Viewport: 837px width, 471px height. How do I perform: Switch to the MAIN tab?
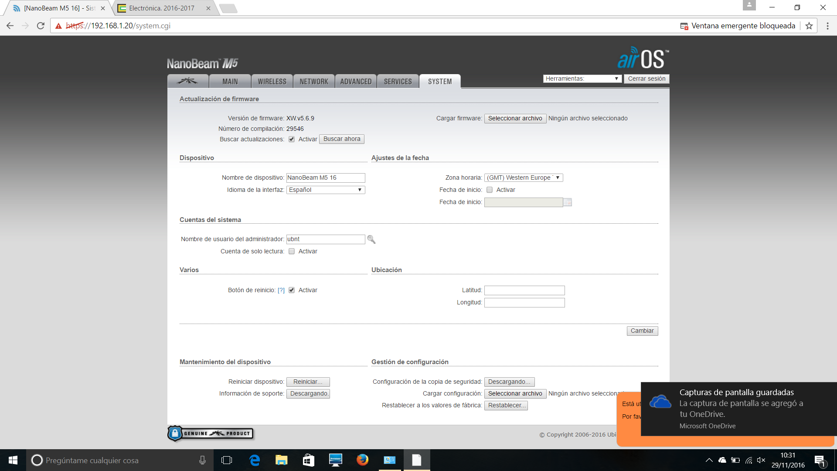click(x=230, y=81)
